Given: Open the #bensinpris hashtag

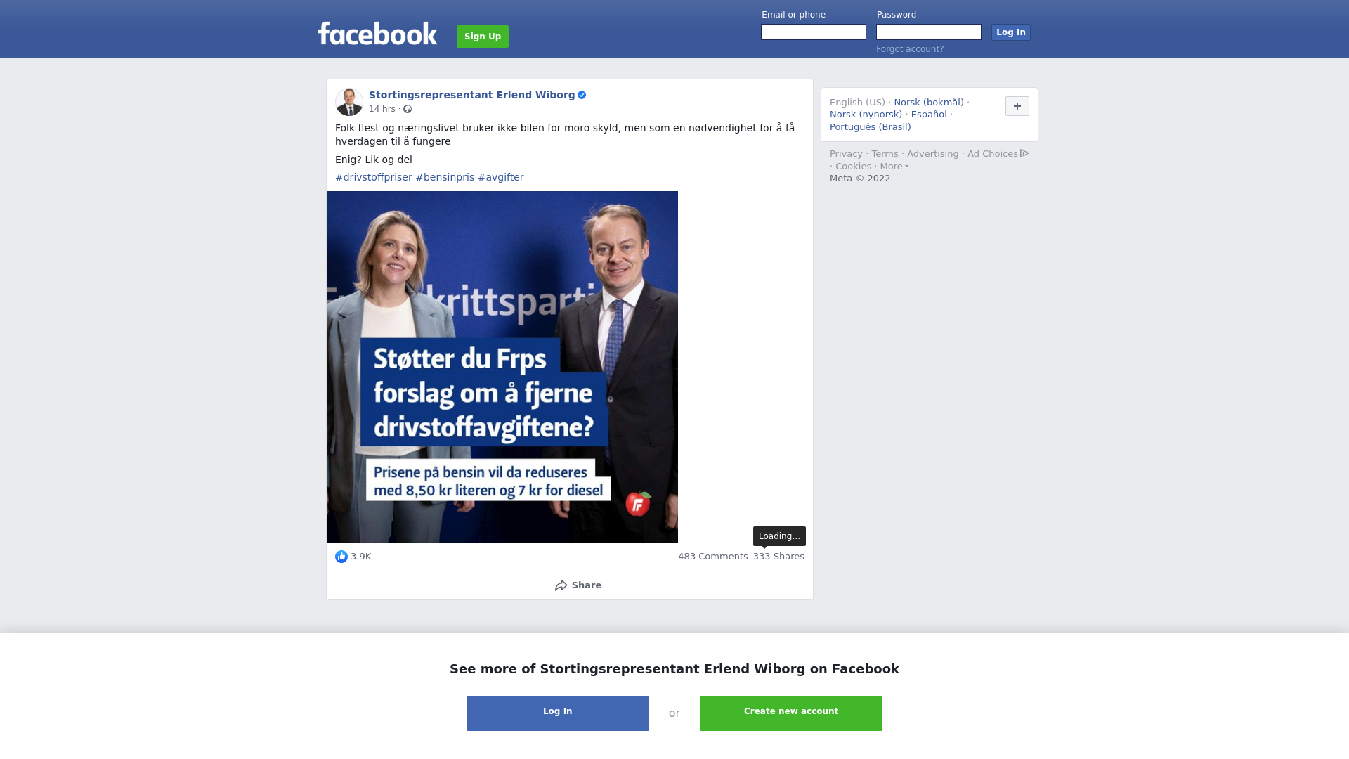Looking at the screenshot, I should pos(445,177).
